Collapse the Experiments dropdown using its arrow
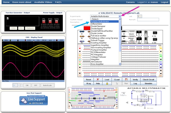171x113 pixels. click(120, 16)
